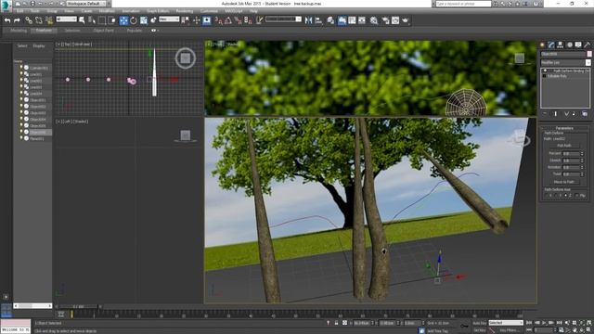The image size is (594, 334).
Task: Open Curve Editor from toolbar
Action: [x=352, y=20]
